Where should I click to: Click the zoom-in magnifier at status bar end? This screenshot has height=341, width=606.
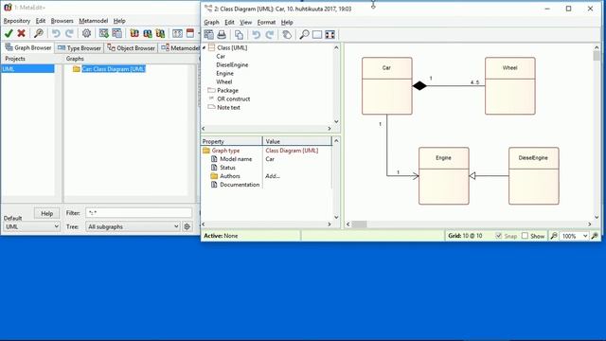[595, 236]
